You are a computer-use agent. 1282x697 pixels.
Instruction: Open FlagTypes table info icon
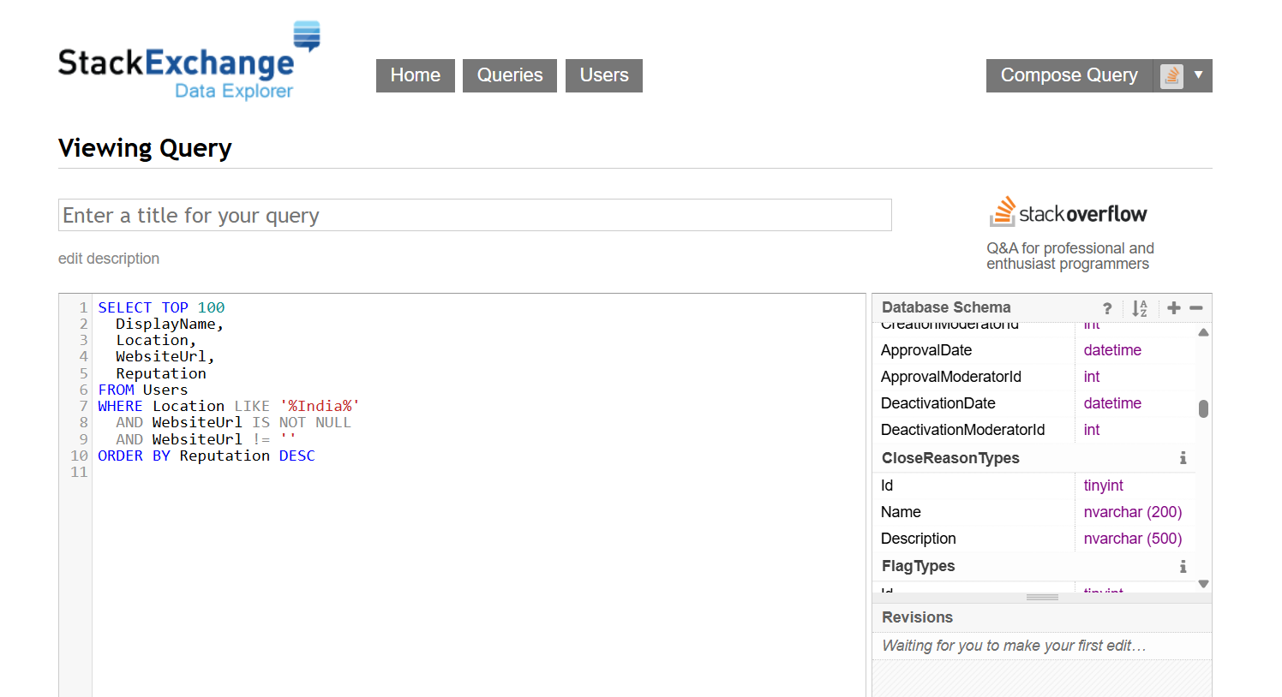pyautogui.click(x=1183, y=566)
